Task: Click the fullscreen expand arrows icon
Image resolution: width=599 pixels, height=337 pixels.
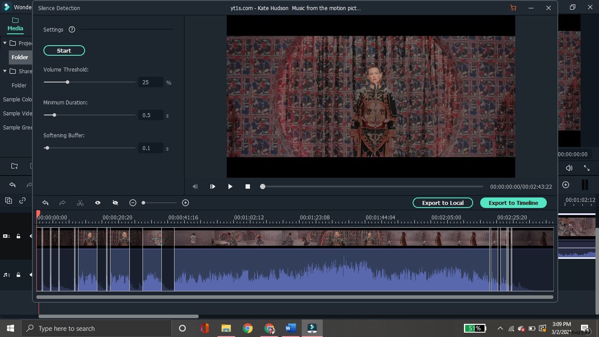Action: click(x=587, y=168)
